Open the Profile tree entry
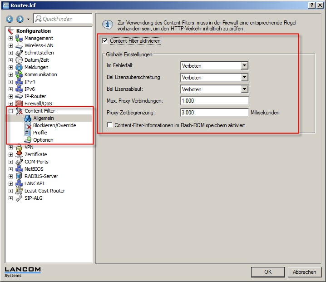The height and width of the screenshot is (282, 326). (40, 133)
